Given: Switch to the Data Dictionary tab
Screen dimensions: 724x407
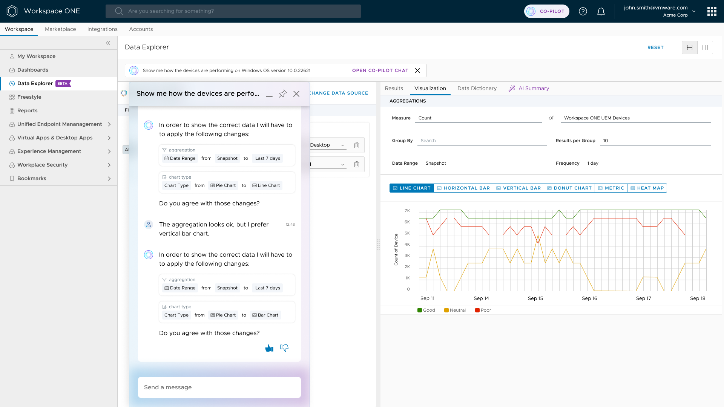Looking at the screenshot, I should 477,89.
